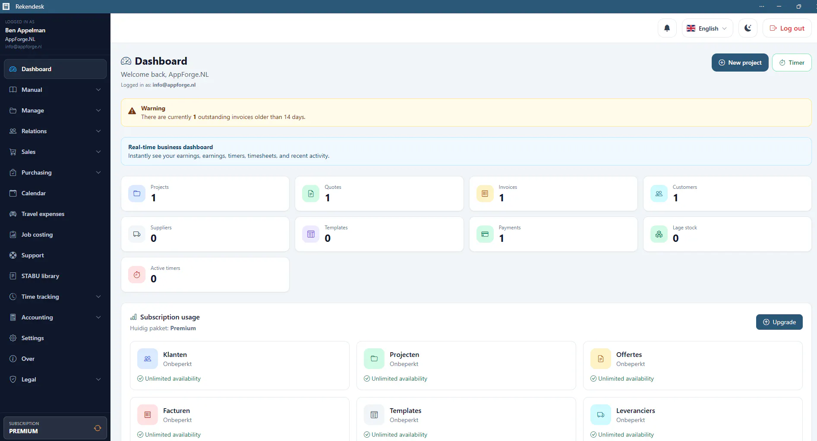817x441 pixels.
Task: Click the Over info icon in sidebar
Action: click(x=13, y=359)
